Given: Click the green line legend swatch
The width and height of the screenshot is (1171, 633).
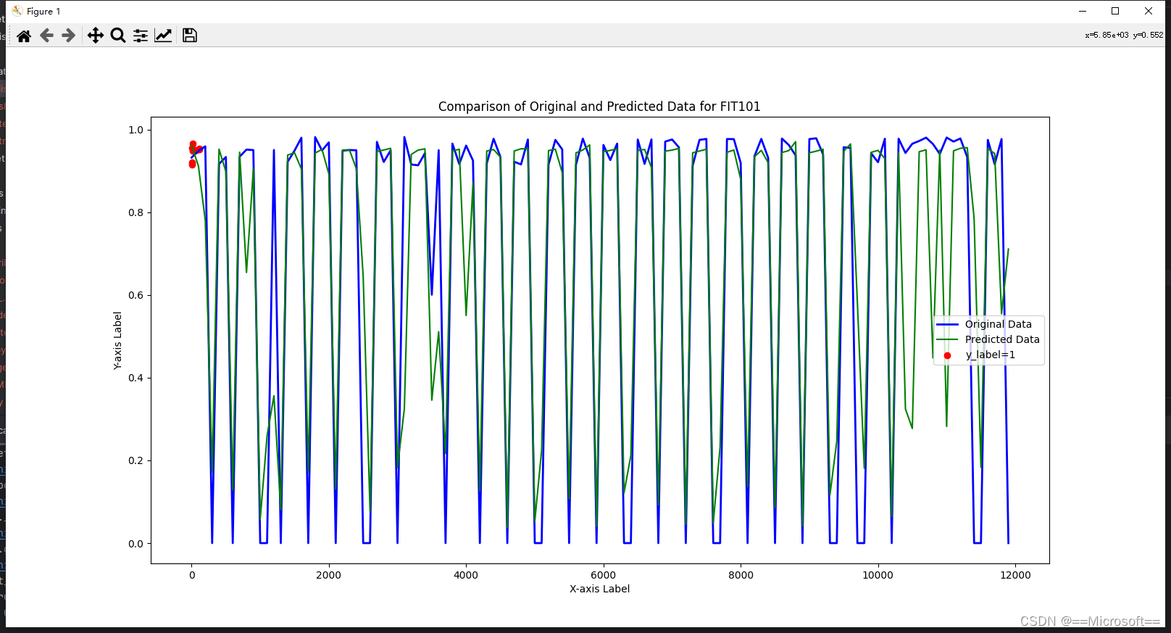Looking at the screenshot, I should [947, 339].
